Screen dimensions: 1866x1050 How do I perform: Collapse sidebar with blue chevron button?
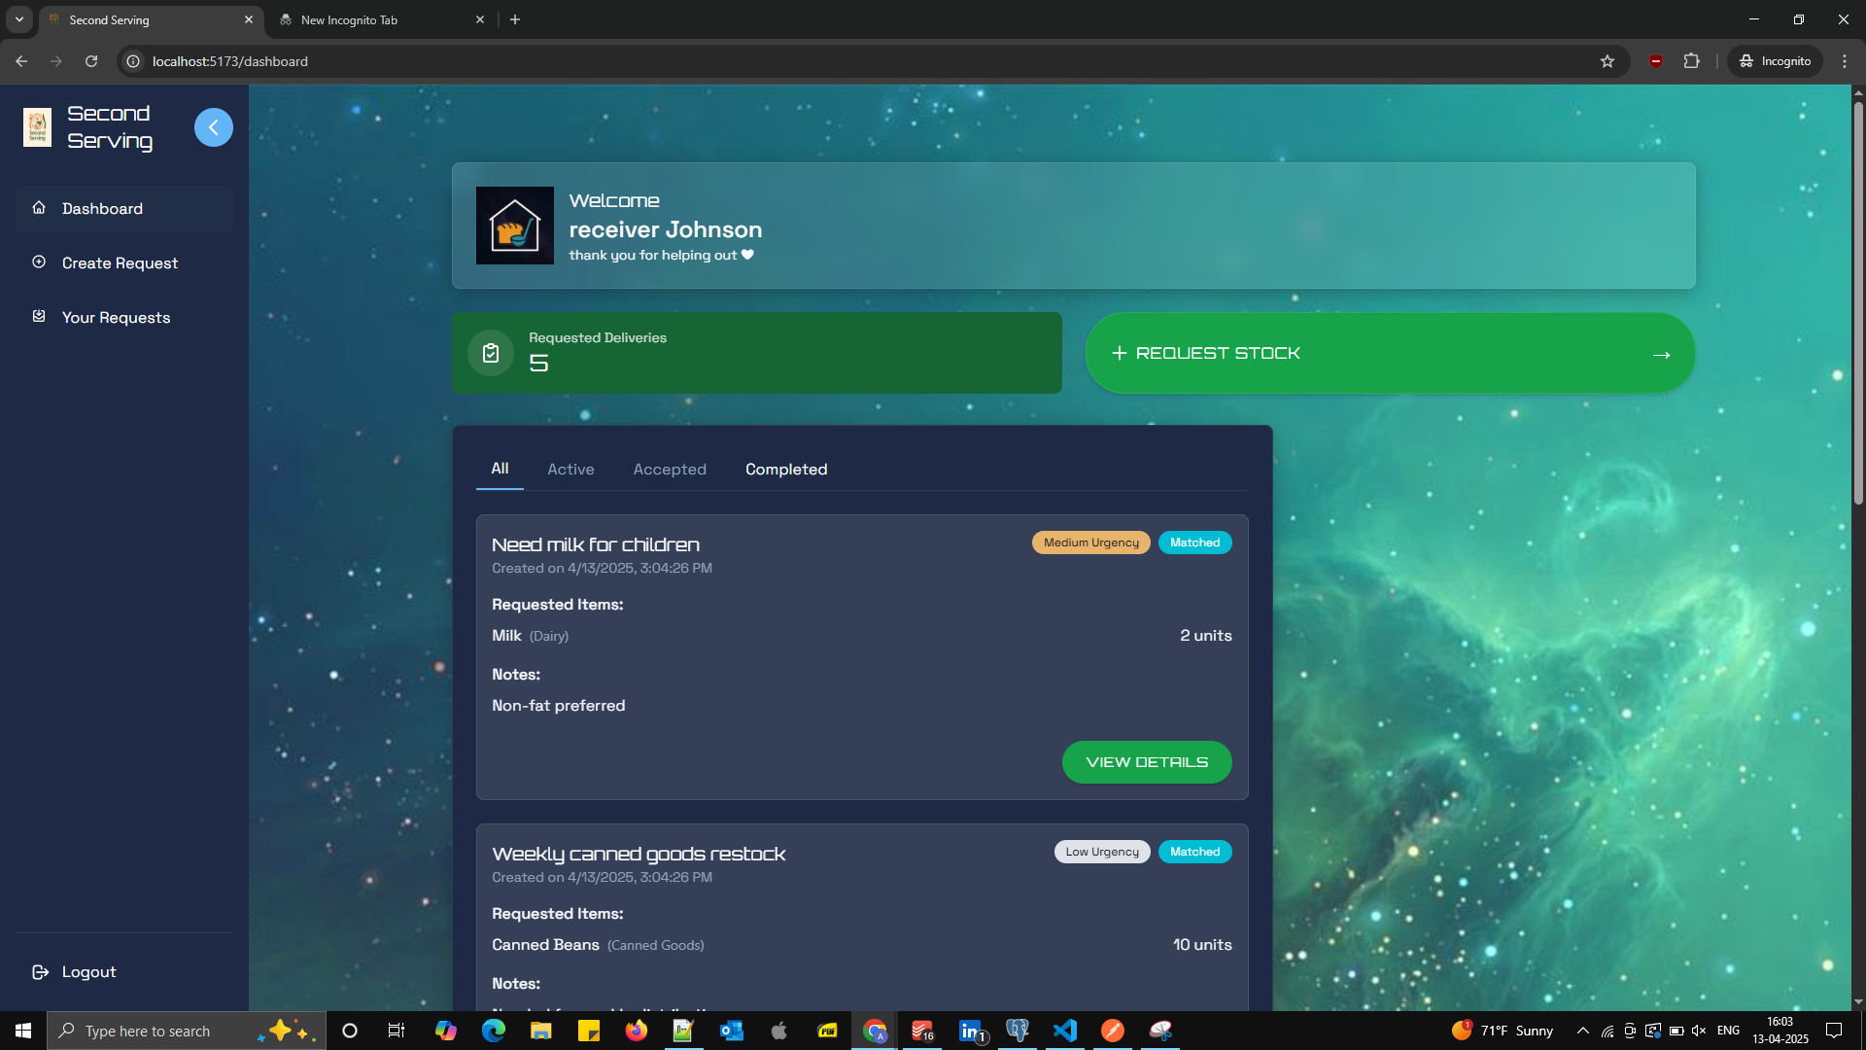[x=213, y=127]
